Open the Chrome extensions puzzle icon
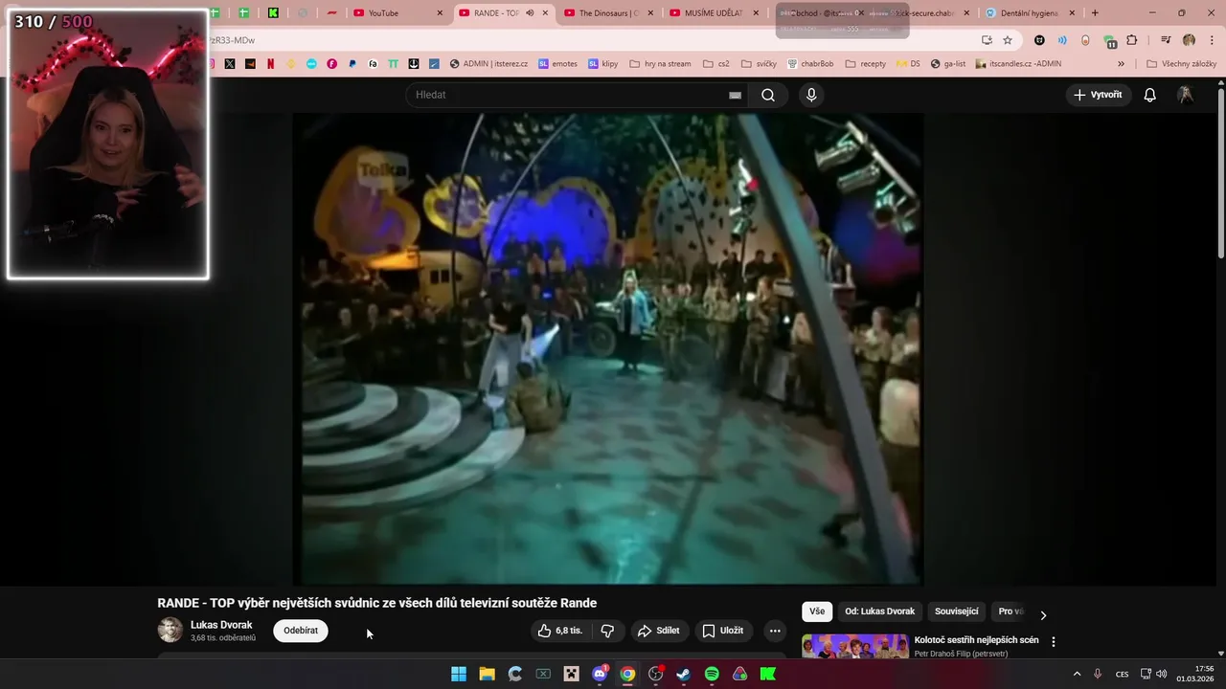Viewport: 1226px width, 689px height. [1132, 40]
